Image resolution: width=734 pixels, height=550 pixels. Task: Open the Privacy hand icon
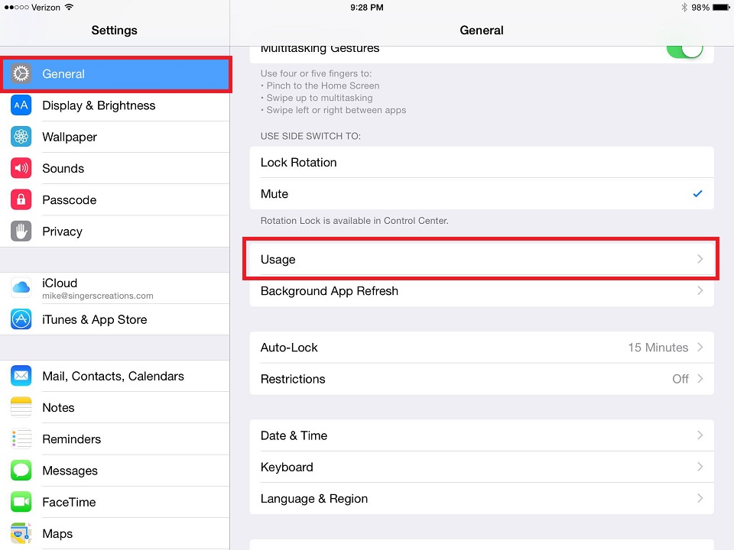pyautogui.click(x=21, y=231)
